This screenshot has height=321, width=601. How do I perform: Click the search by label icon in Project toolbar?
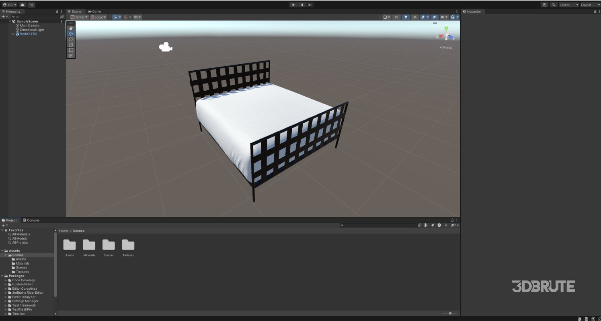click(x=432, y=225)
